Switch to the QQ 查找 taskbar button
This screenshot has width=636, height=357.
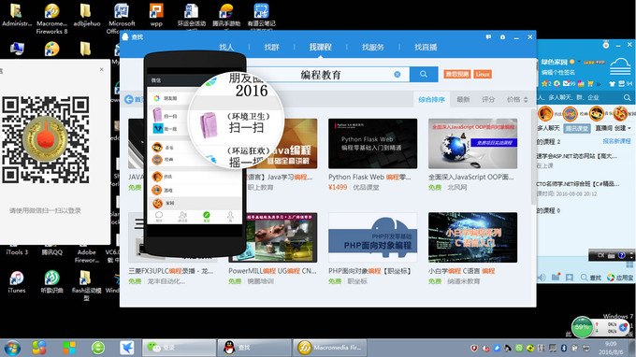coord(253,348)
